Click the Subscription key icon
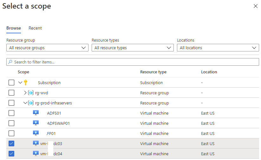The image size is (261, 160). click(x=25, y=83)
